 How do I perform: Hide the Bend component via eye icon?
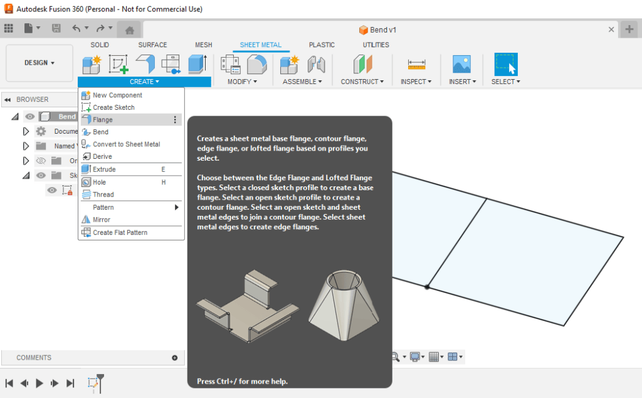pos(29,116)
